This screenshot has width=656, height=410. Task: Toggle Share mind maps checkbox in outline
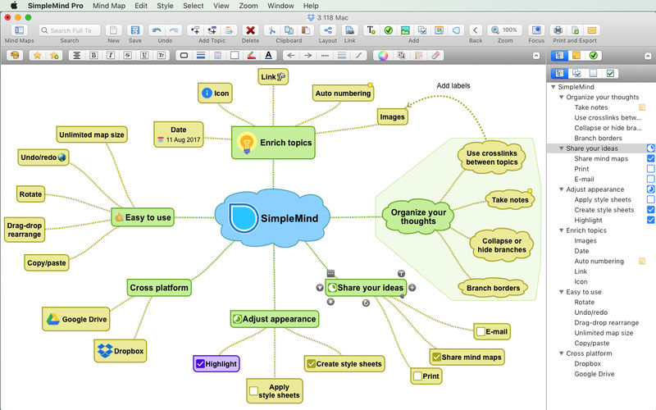[x=651, y=158]
